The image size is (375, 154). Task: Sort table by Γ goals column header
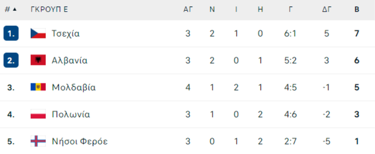(290, 10)
